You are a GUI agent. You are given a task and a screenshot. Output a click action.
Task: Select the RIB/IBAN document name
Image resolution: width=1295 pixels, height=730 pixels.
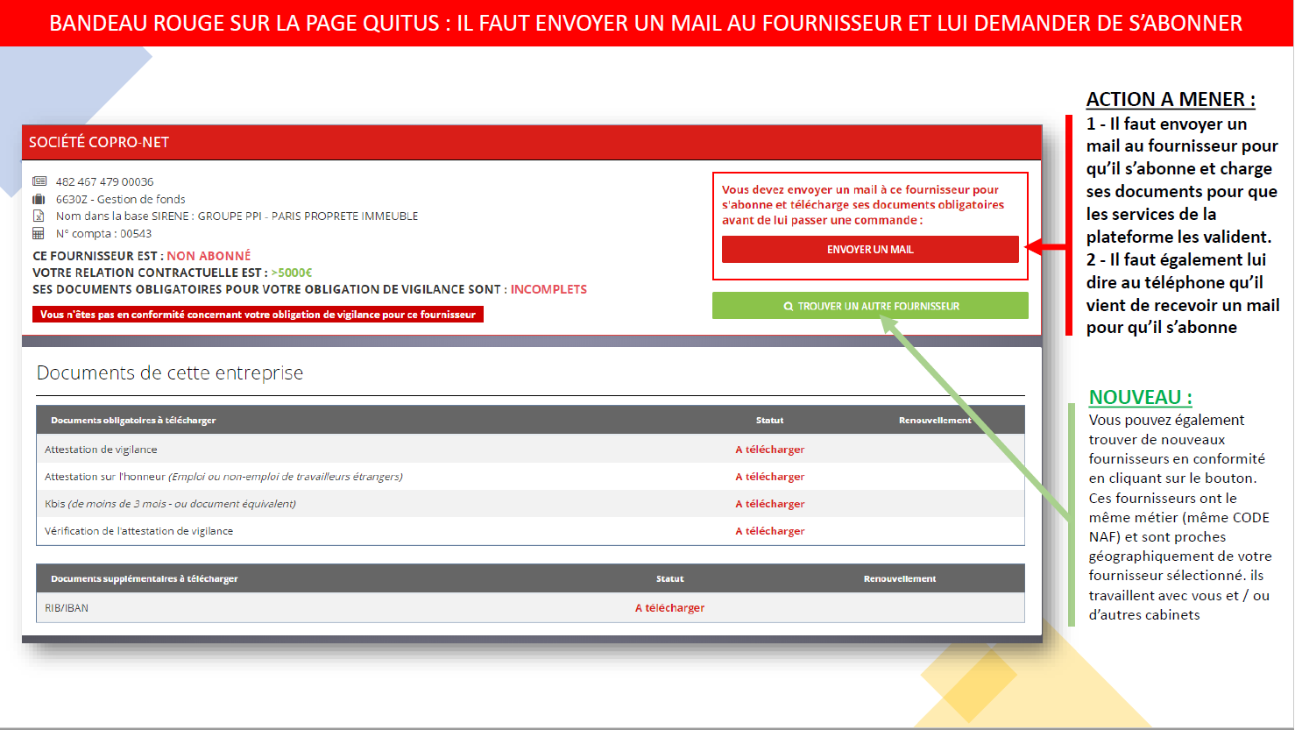(67, 608)
